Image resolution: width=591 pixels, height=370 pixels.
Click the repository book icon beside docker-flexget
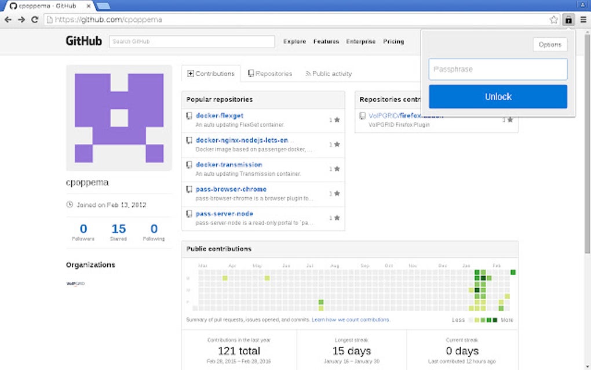pyautogui.click(x=189, y=115)
